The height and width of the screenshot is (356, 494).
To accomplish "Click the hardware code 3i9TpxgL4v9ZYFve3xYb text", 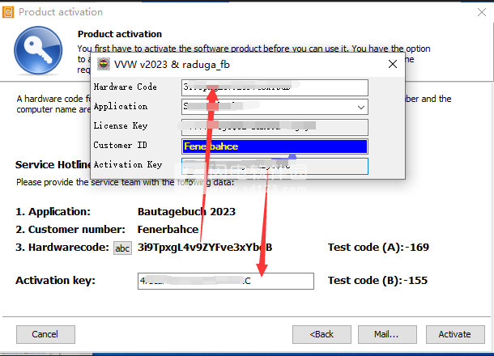I will click(205, 248).
